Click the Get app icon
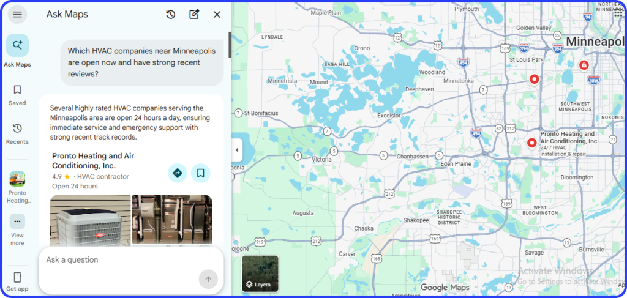627x298 pixels. (17, 277)
